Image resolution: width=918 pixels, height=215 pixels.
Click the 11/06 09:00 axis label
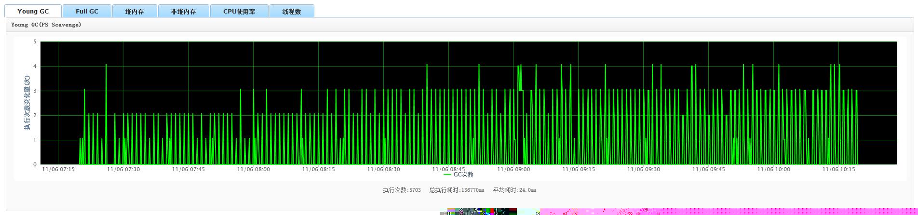tap(514, 169)
